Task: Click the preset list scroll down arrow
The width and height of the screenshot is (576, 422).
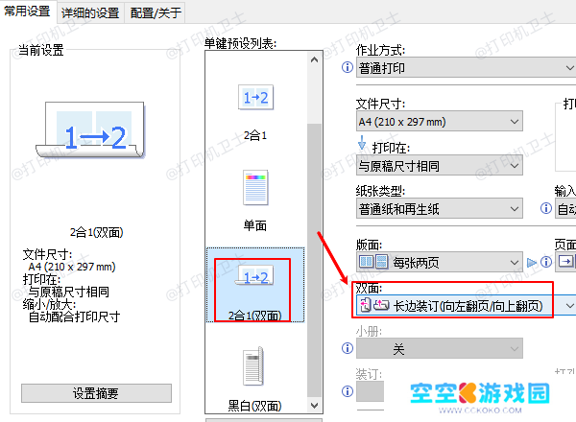Action: click(x=314, y=405)
